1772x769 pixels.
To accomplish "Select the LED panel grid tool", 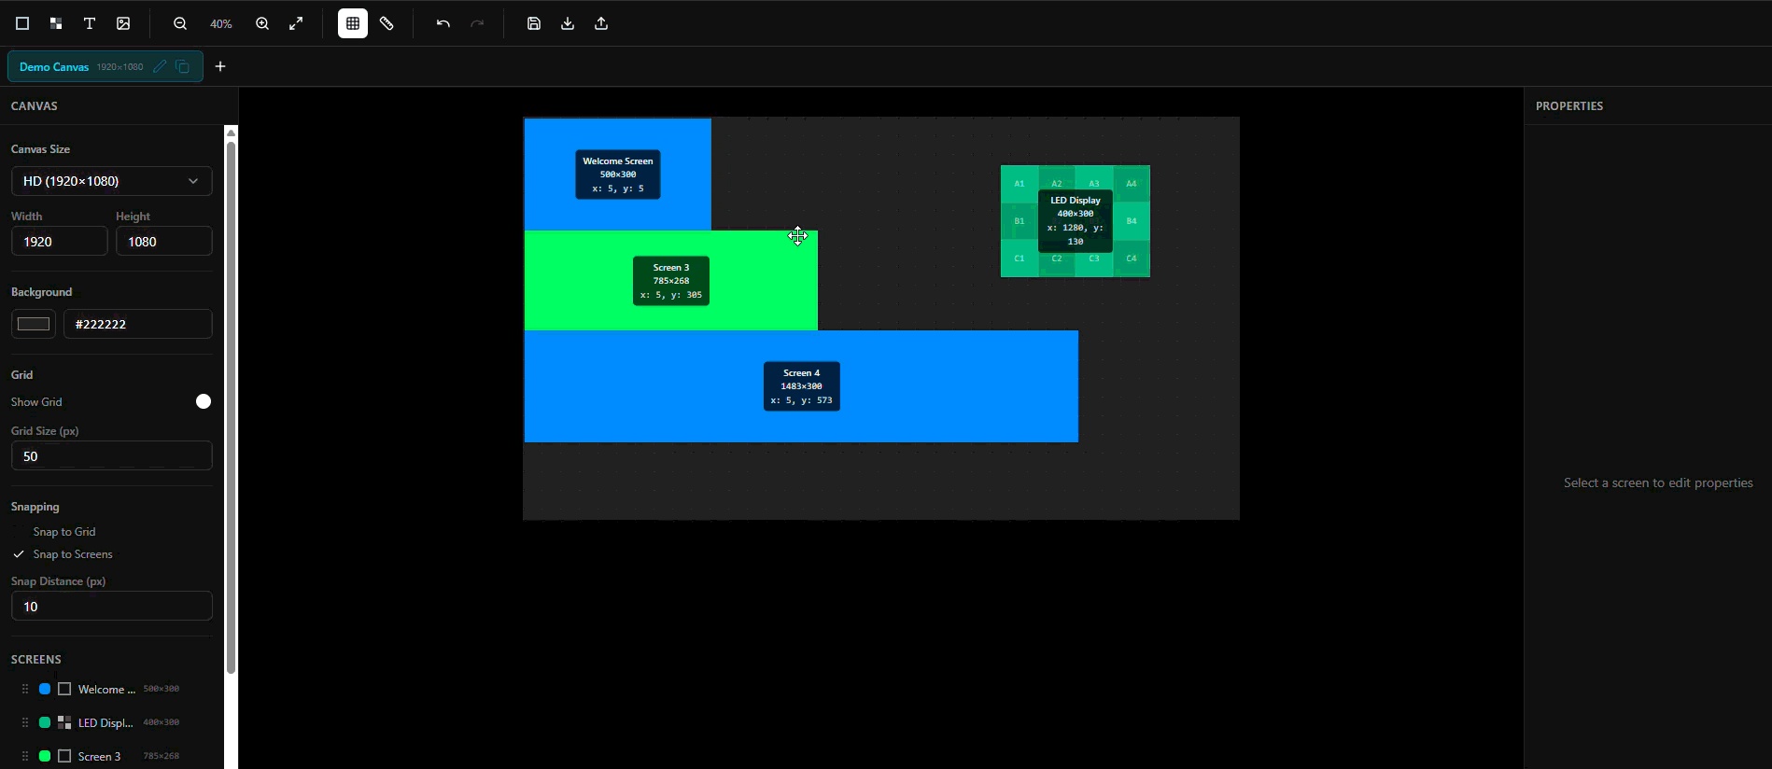I will (x=56, y=23).
